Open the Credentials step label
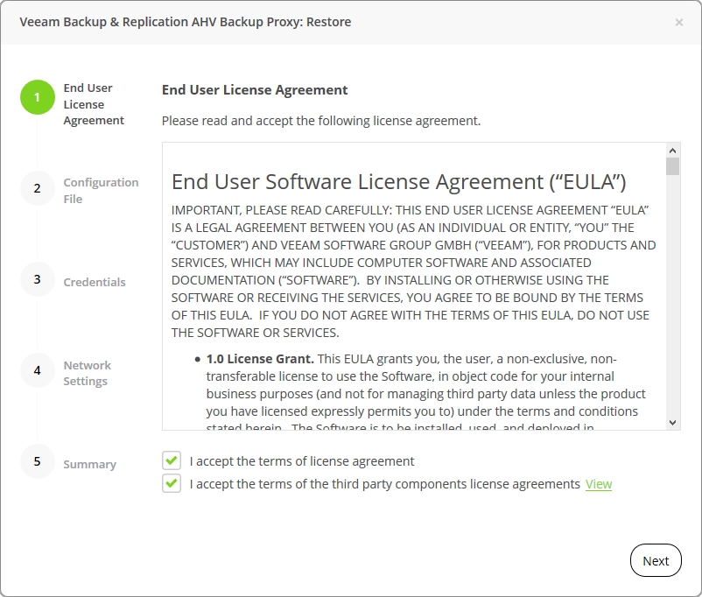This screenshot has height=597, width=702. point(95,282)
